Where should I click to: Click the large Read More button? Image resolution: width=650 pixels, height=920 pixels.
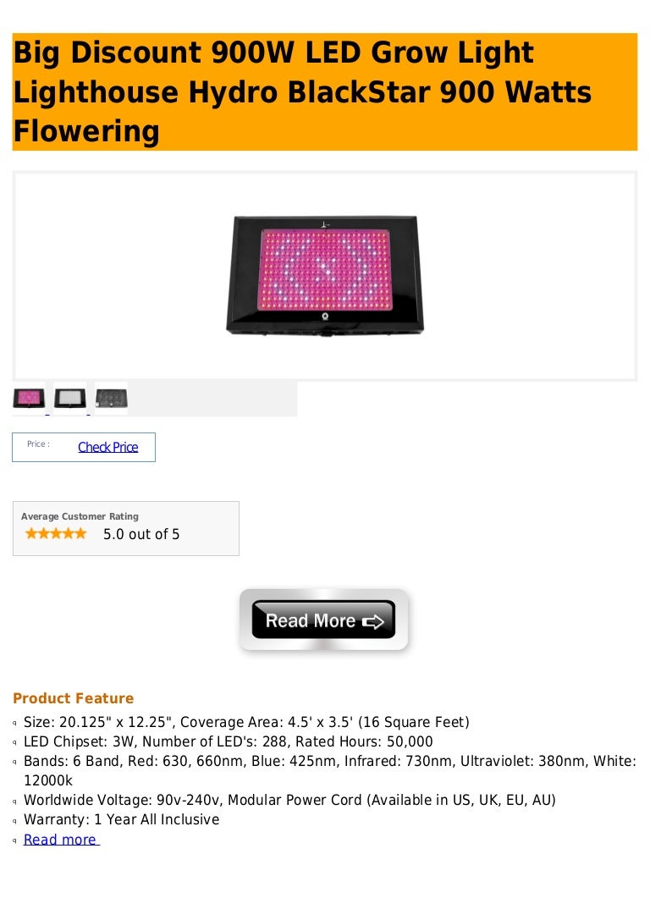point(324,620)
